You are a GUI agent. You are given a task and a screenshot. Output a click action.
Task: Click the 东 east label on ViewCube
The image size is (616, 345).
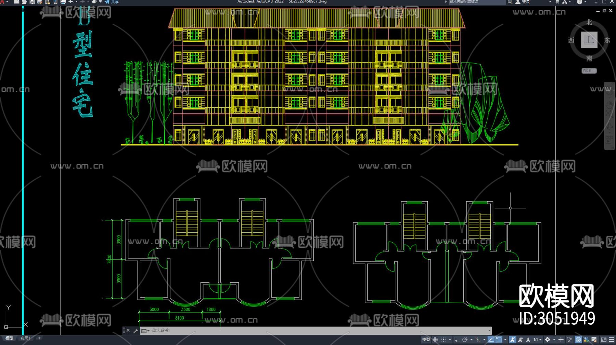pos(607,40)
